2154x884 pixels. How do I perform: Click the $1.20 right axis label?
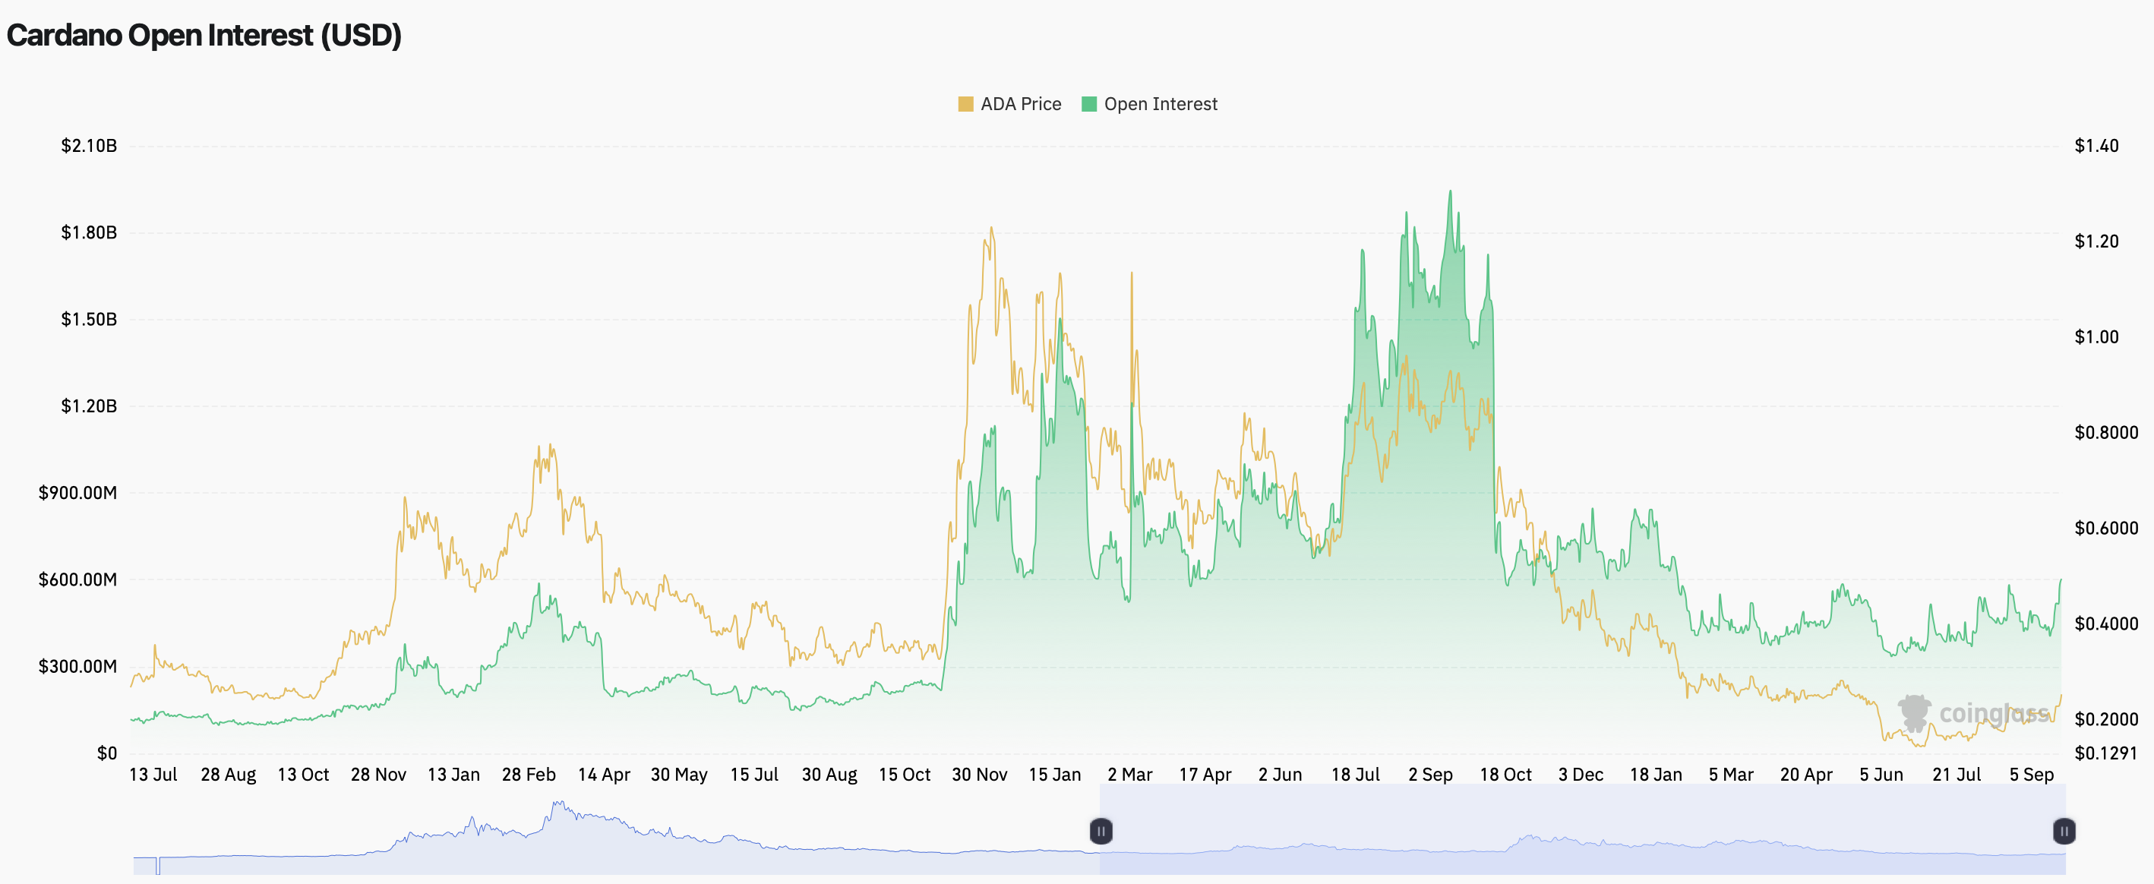[2096, 242]
